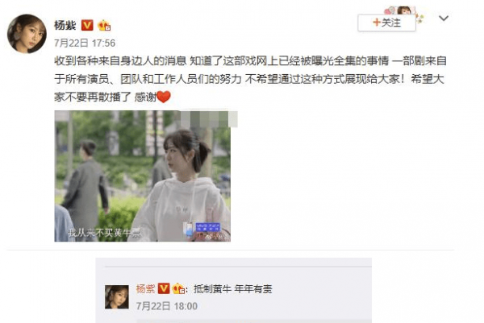Click the blue logo overlay in image corner
484x323 pixels.
tap(208, 228)
